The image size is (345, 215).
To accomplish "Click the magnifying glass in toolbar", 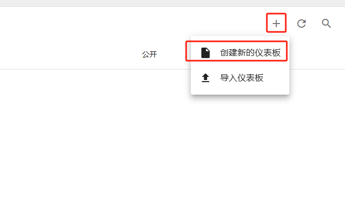I will (326, 24).
